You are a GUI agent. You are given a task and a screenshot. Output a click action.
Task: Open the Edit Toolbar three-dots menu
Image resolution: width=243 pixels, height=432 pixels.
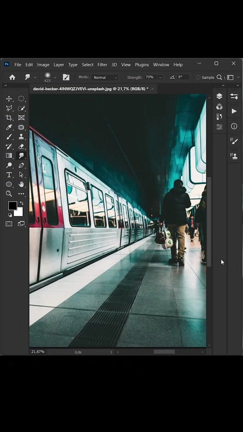21,193
